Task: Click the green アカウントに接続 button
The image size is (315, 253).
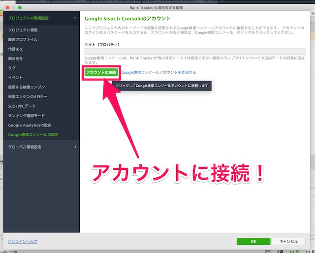Action: tap(101, 72)
